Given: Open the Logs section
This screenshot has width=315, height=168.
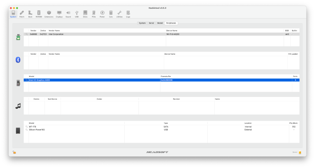Looking at the screenshot, I should [x=128, y=14].
